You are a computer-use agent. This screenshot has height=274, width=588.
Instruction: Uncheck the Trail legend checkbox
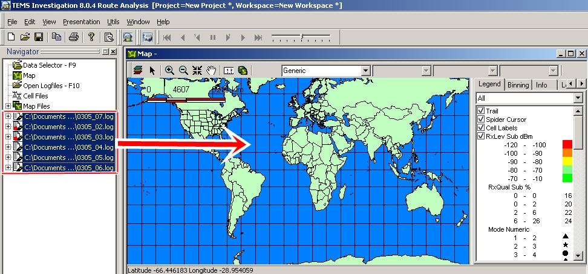coord(481,111)
